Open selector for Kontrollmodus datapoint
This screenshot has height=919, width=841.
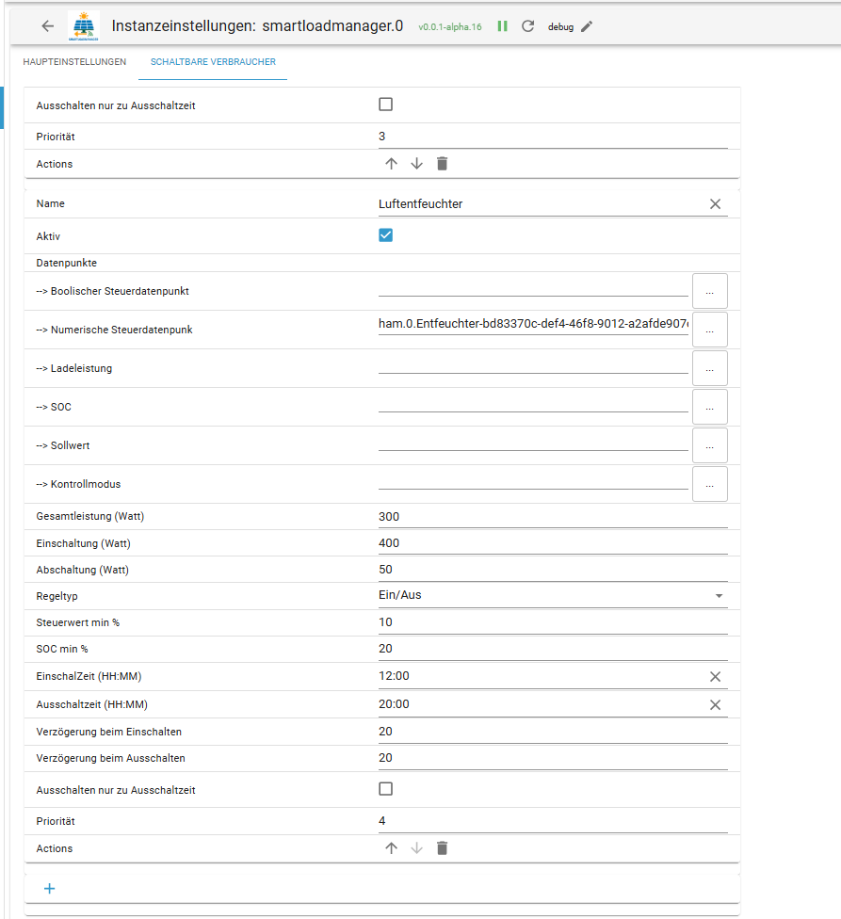(x=709, y=484)
